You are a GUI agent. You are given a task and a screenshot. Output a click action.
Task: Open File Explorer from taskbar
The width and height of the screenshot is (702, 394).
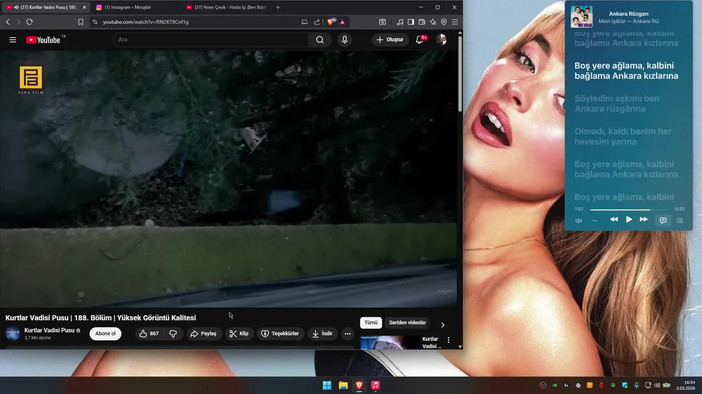click(343, 385)
